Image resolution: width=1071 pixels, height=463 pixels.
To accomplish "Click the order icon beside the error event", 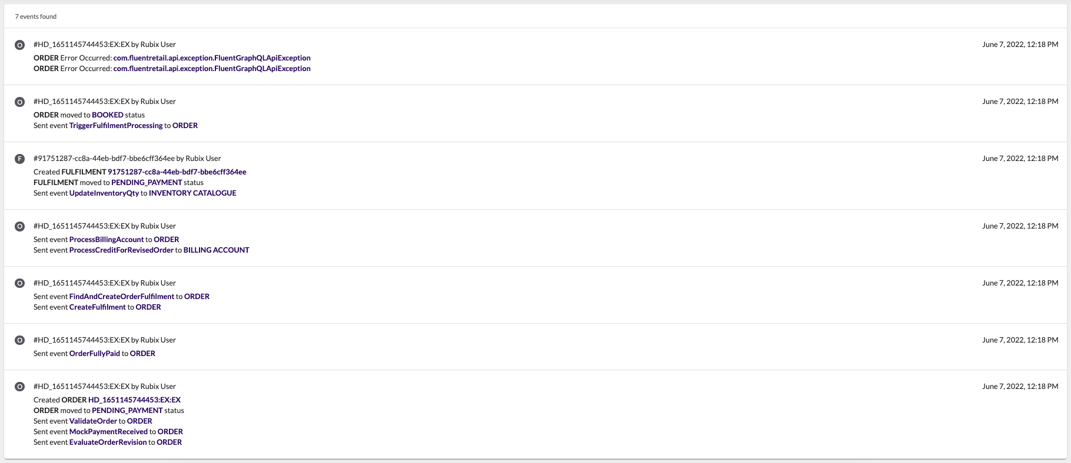I will pyautogui.click(x=19, y=45).
